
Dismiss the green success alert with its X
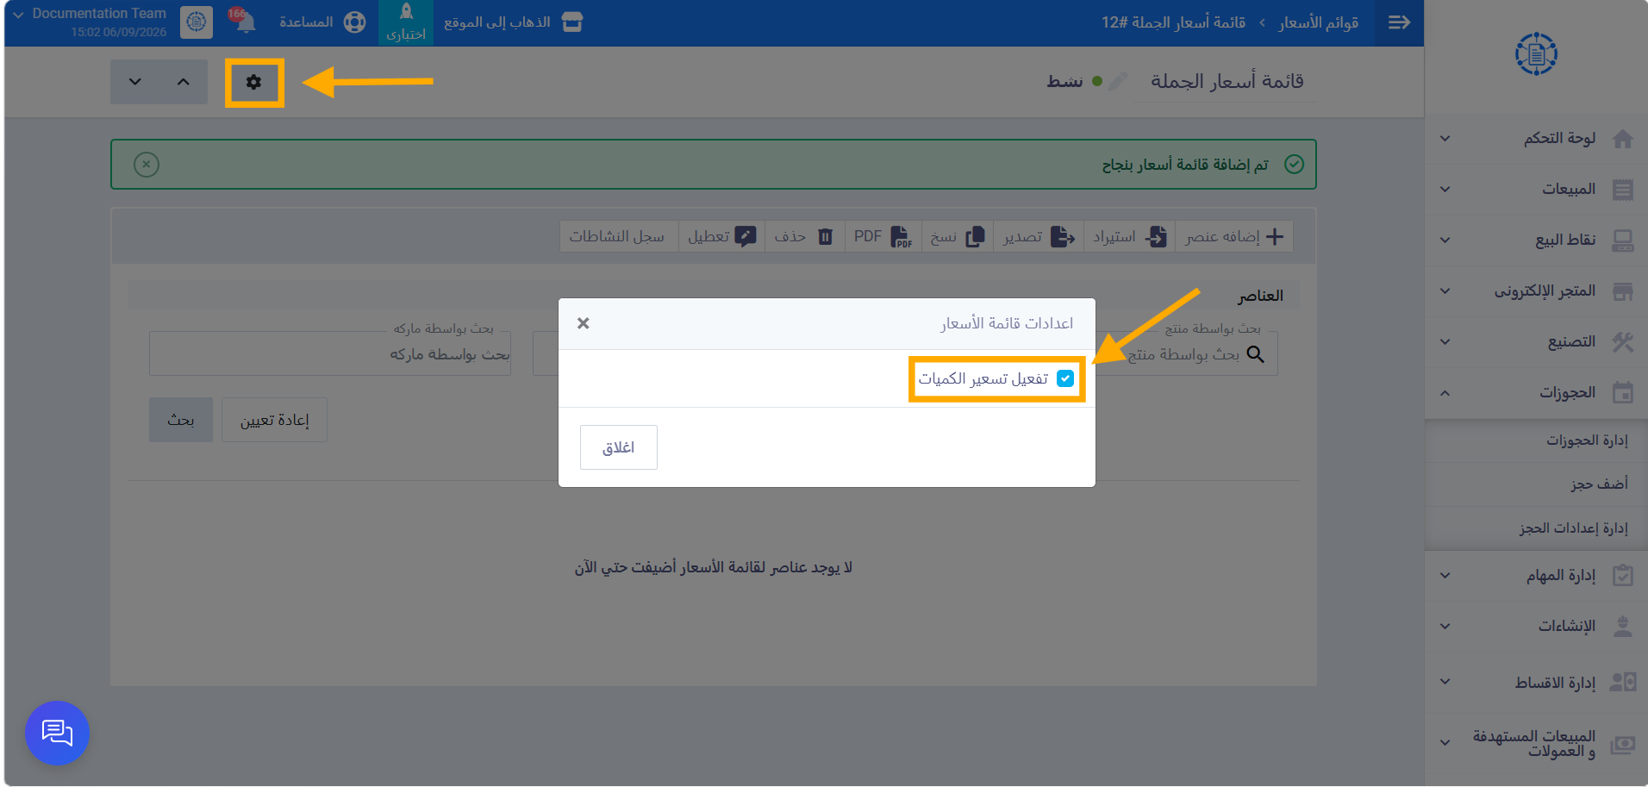tap(147, 164)
